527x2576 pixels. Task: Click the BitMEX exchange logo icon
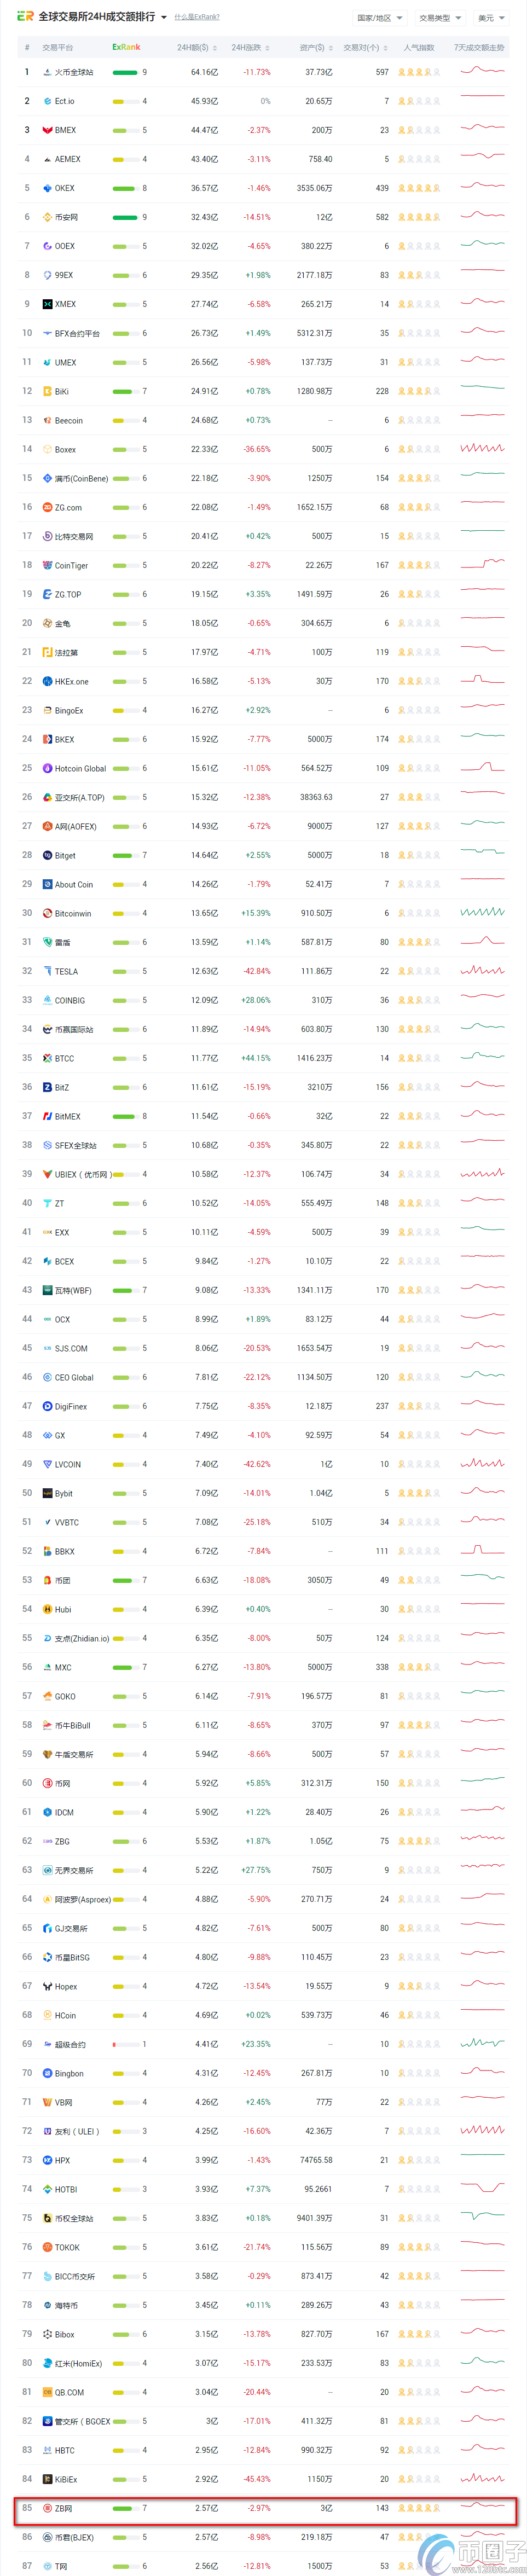pyautogui.click(x=47, y=1116)
